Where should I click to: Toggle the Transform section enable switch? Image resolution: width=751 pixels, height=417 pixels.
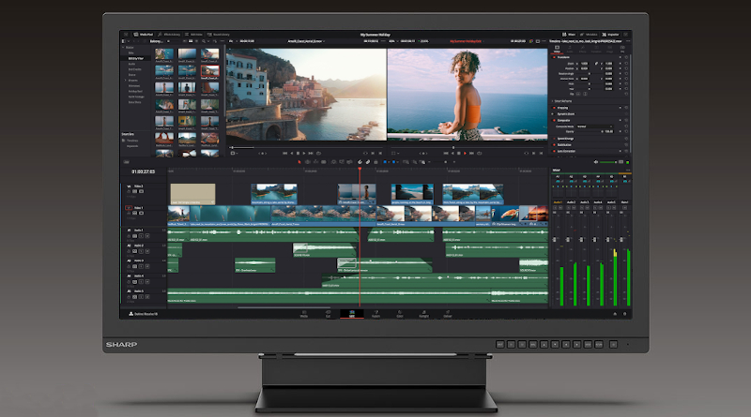555,56
